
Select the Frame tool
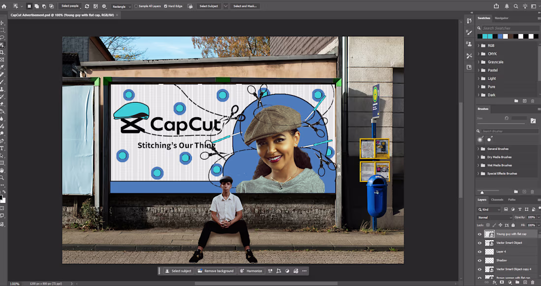pyautogui.click(x=2, y=59)
